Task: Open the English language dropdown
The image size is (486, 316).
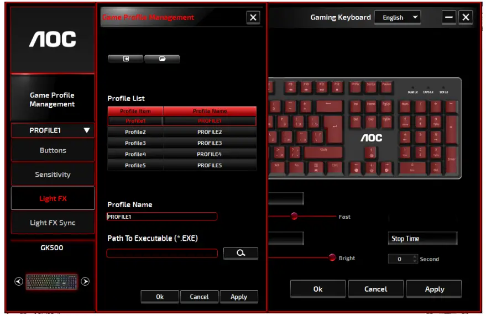Action: click(398, 17)
